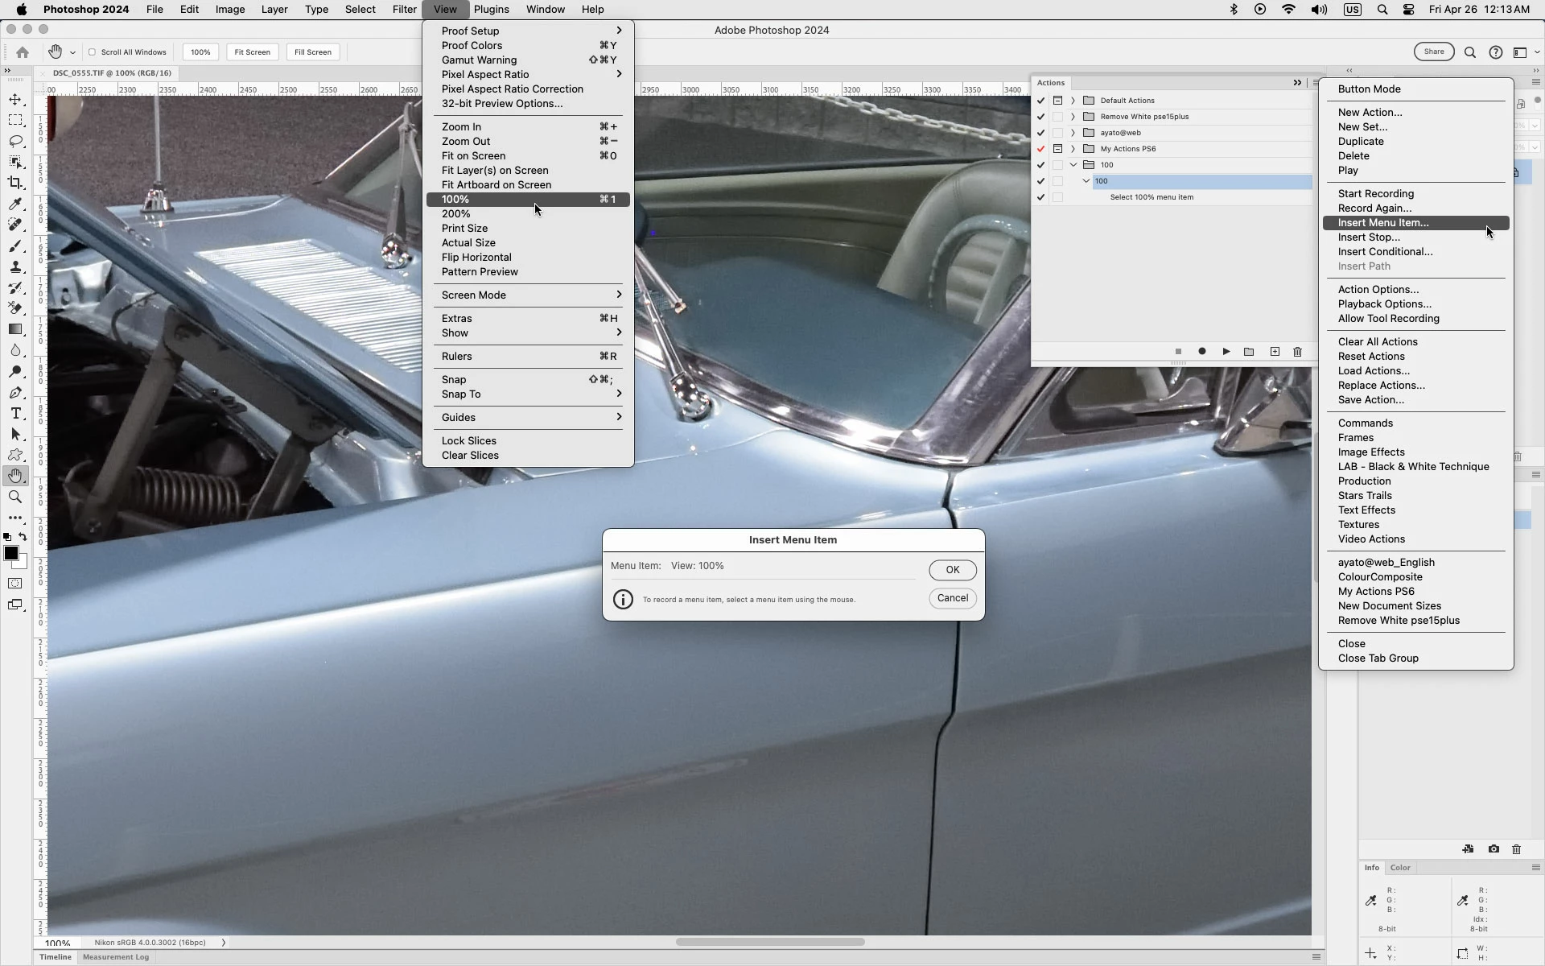
Task: Select the Lasso tool
Action: point(15,141)
